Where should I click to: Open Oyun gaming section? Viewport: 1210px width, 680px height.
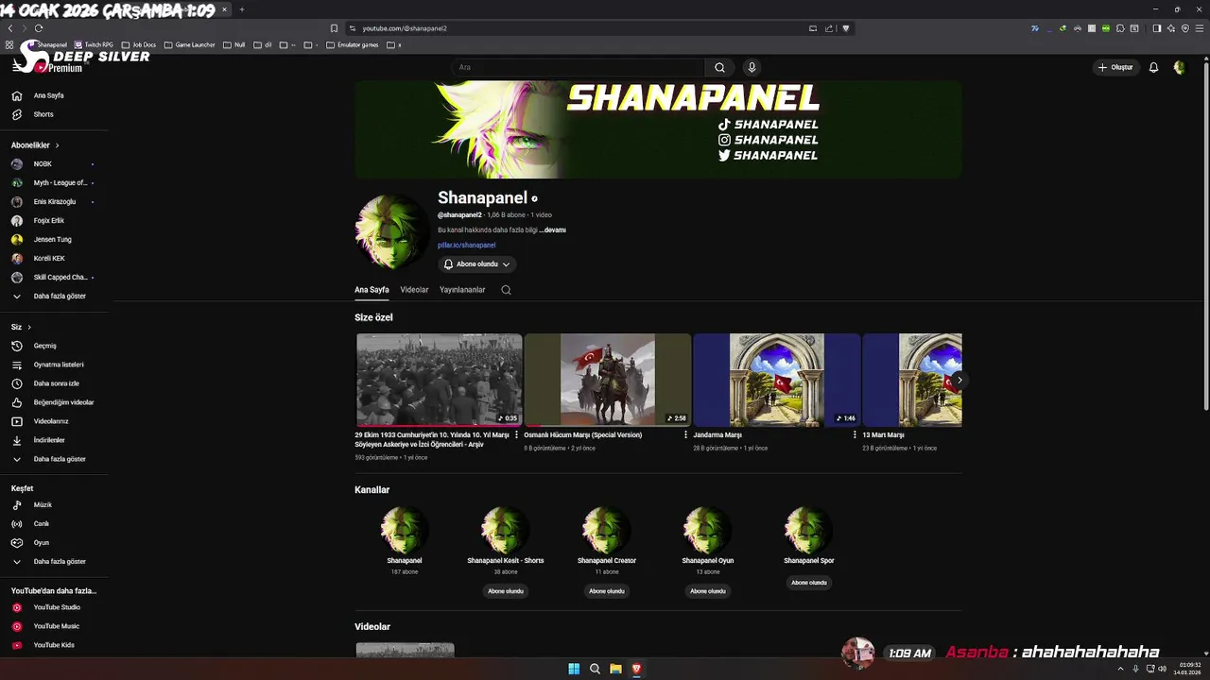(x=42, y=543)
